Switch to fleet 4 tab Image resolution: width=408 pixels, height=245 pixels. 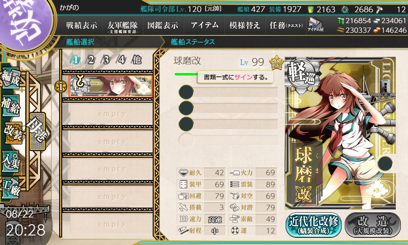122,60
